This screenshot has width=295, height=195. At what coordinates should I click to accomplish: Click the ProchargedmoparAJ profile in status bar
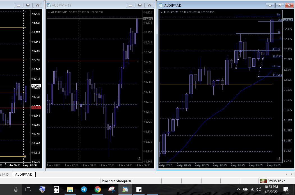pyautogui.click(x=117, y=181)
